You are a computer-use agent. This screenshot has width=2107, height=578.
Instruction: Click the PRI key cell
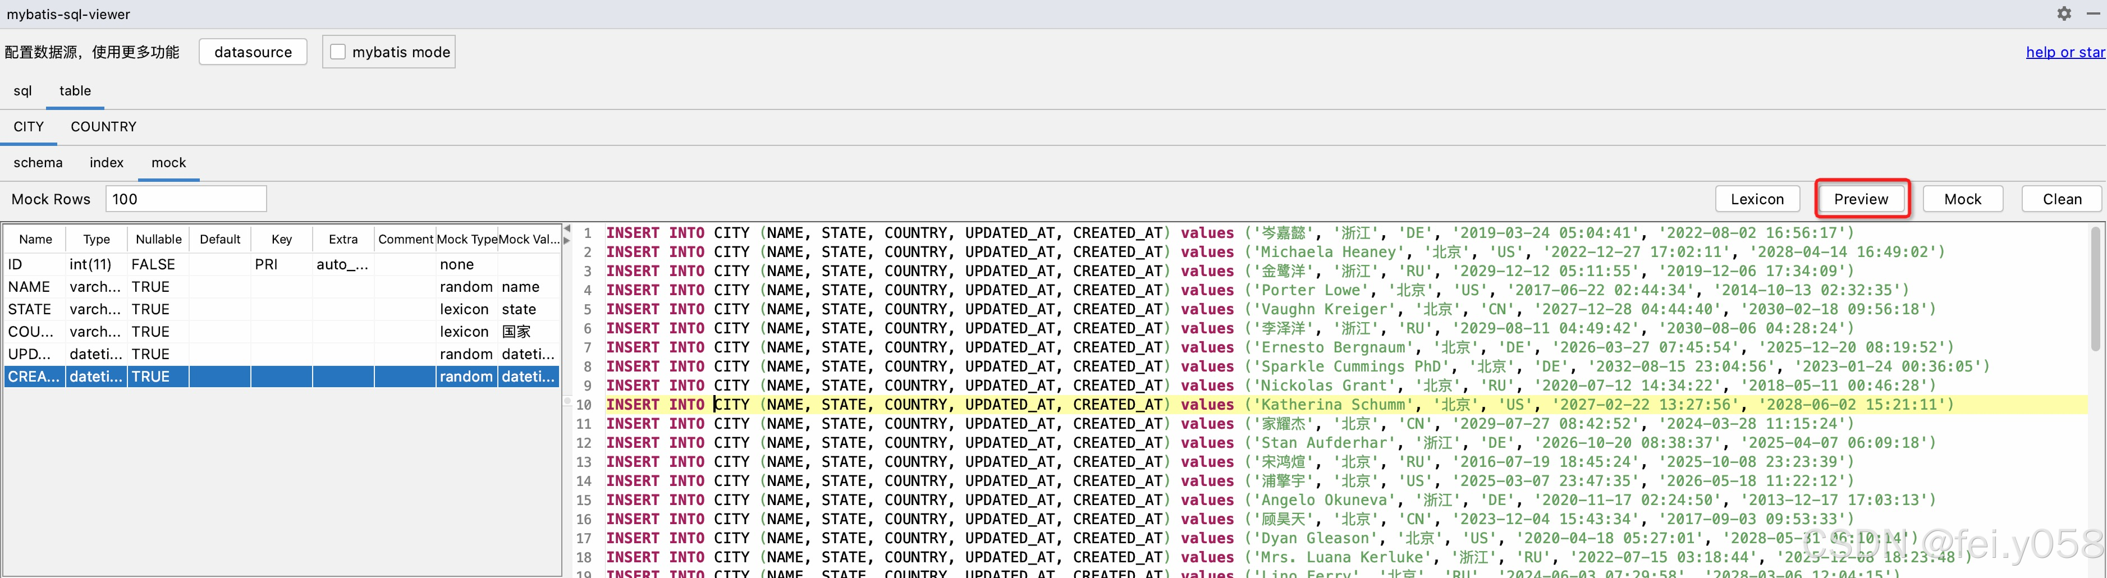coord(281,264)
